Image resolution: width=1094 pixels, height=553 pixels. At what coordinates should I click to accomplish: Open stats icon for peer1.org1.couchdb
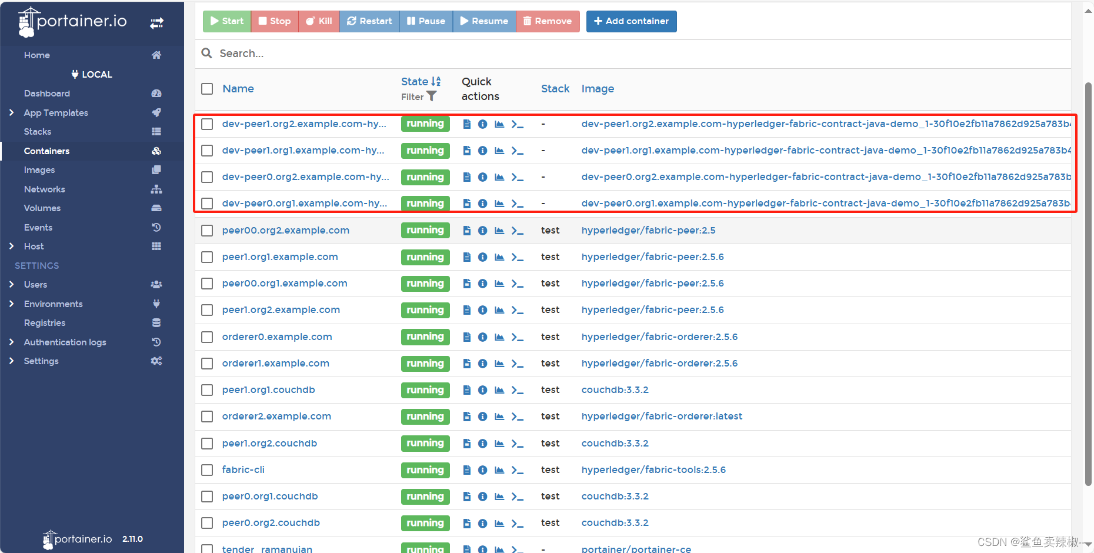(x=499, y=390)
